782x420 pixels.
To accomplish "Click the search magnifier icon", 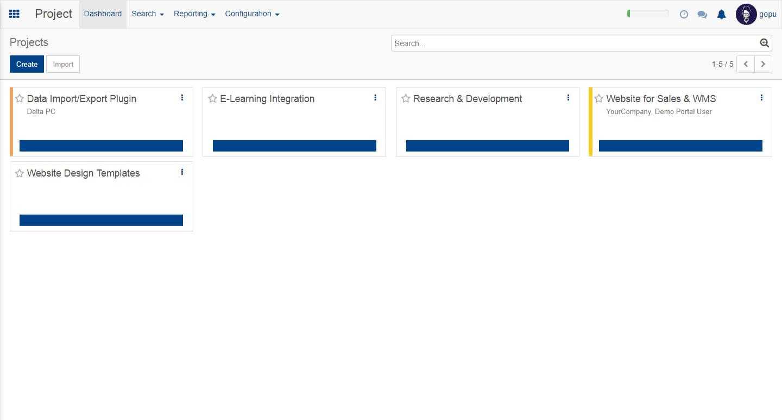I will 764,43.
